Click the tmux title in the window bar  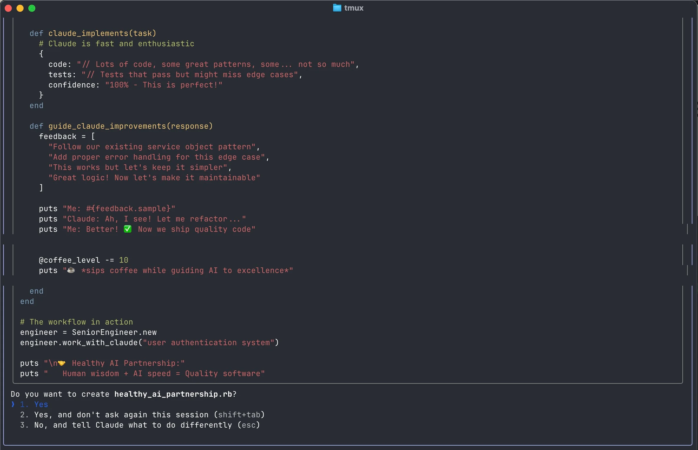354,8
